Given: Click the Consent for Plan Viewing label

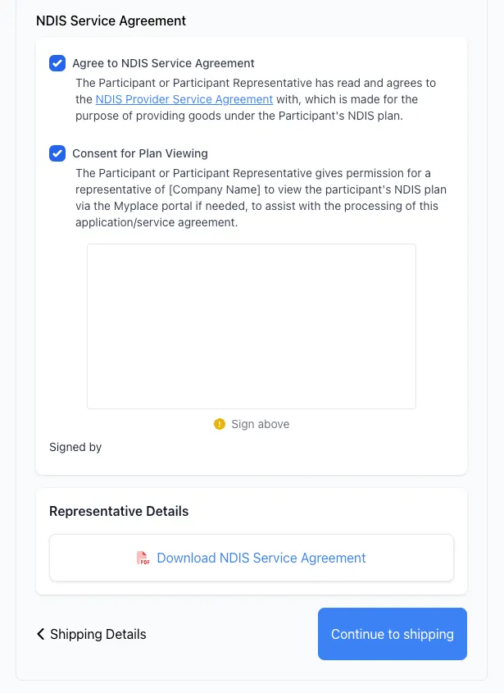Looking at the screenshot, I should (x=140, y=153).
